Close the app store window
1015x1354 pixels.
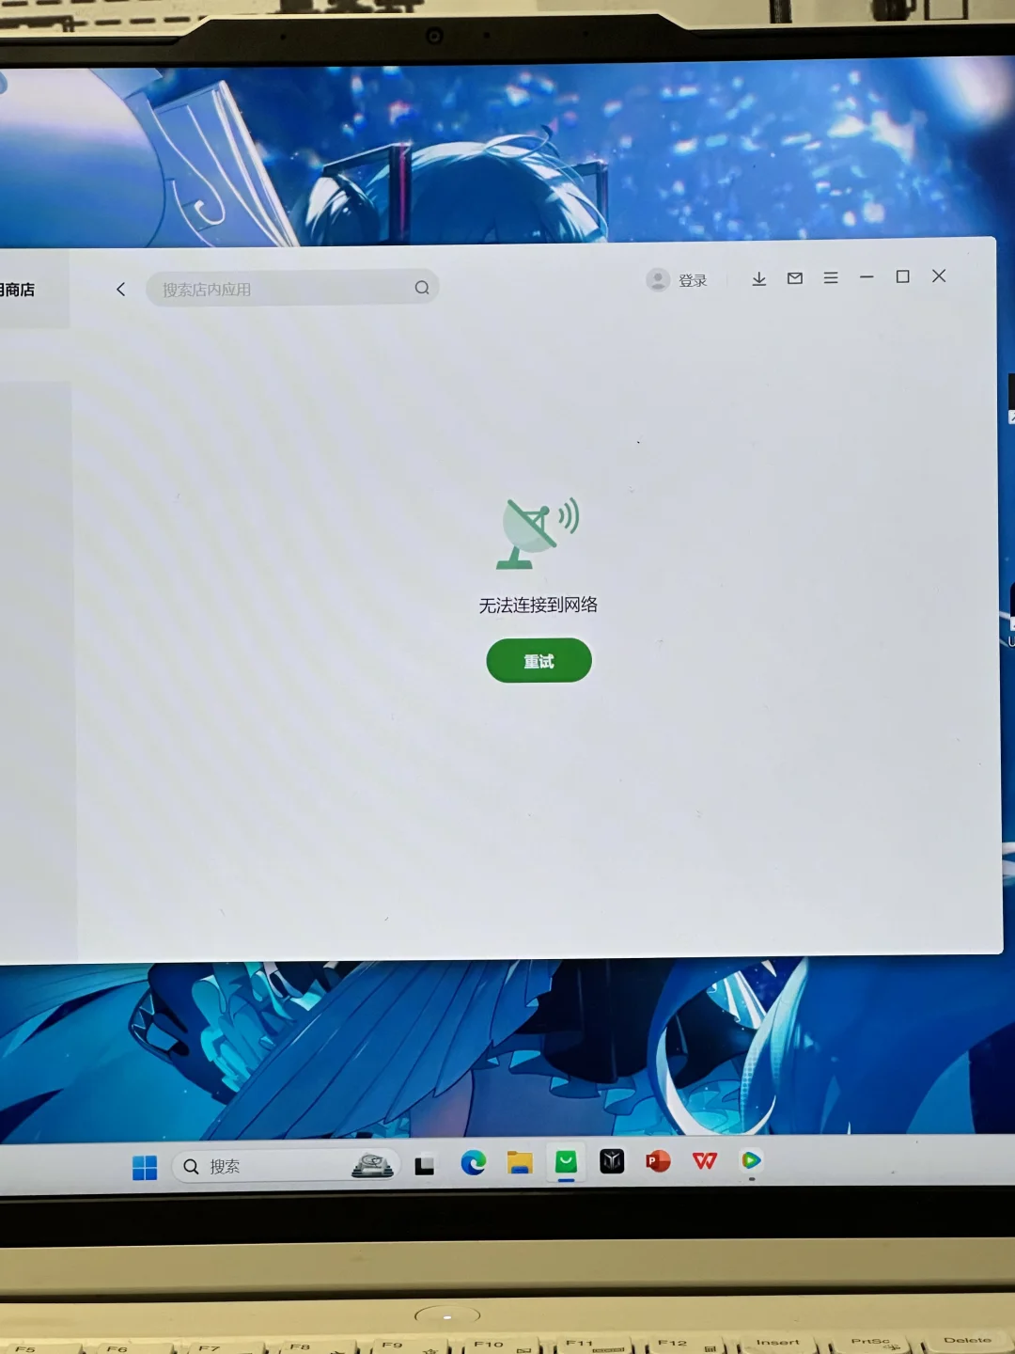point(939,276)
